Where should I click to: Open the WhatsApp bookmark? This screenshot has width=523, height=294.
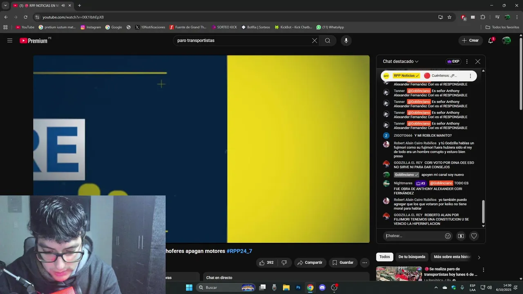[330, 27]
